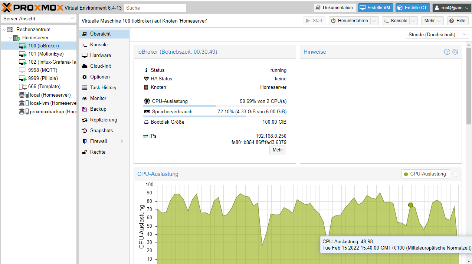472x264 pixels.
Task: Select the 101 (MotionEye) VM icon
Action: click(23, 54)
